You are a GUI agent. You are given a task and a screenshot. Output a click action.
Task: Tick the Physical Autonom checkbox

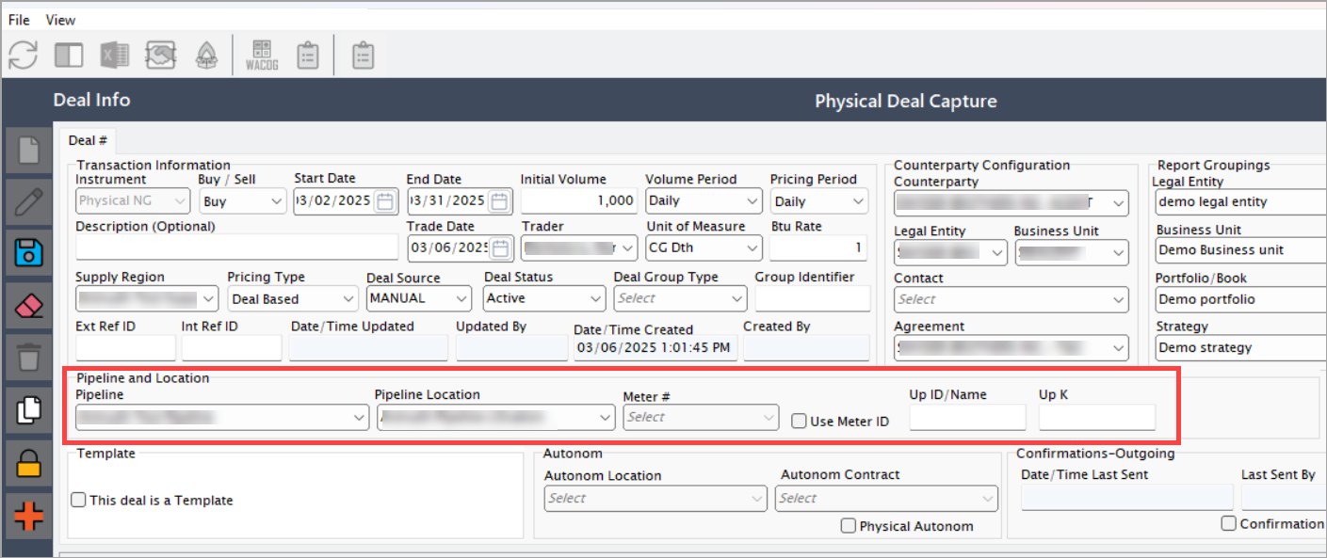848,526
